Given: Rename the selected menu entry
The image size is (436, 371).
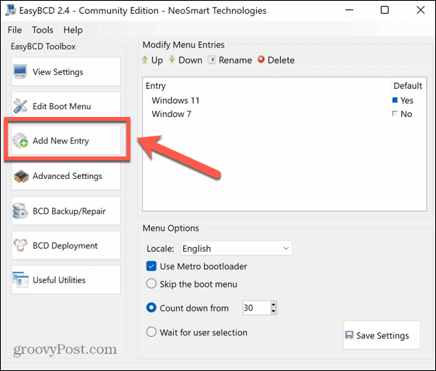Looking at the screenshot, I should tap(230, 60).
